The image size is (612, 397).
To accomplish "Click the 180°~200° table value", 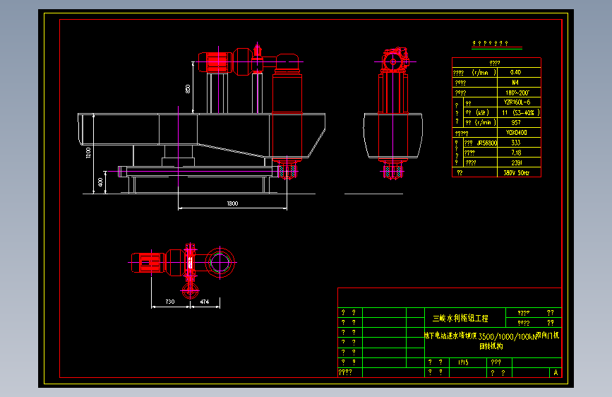I will coord(517,93).
